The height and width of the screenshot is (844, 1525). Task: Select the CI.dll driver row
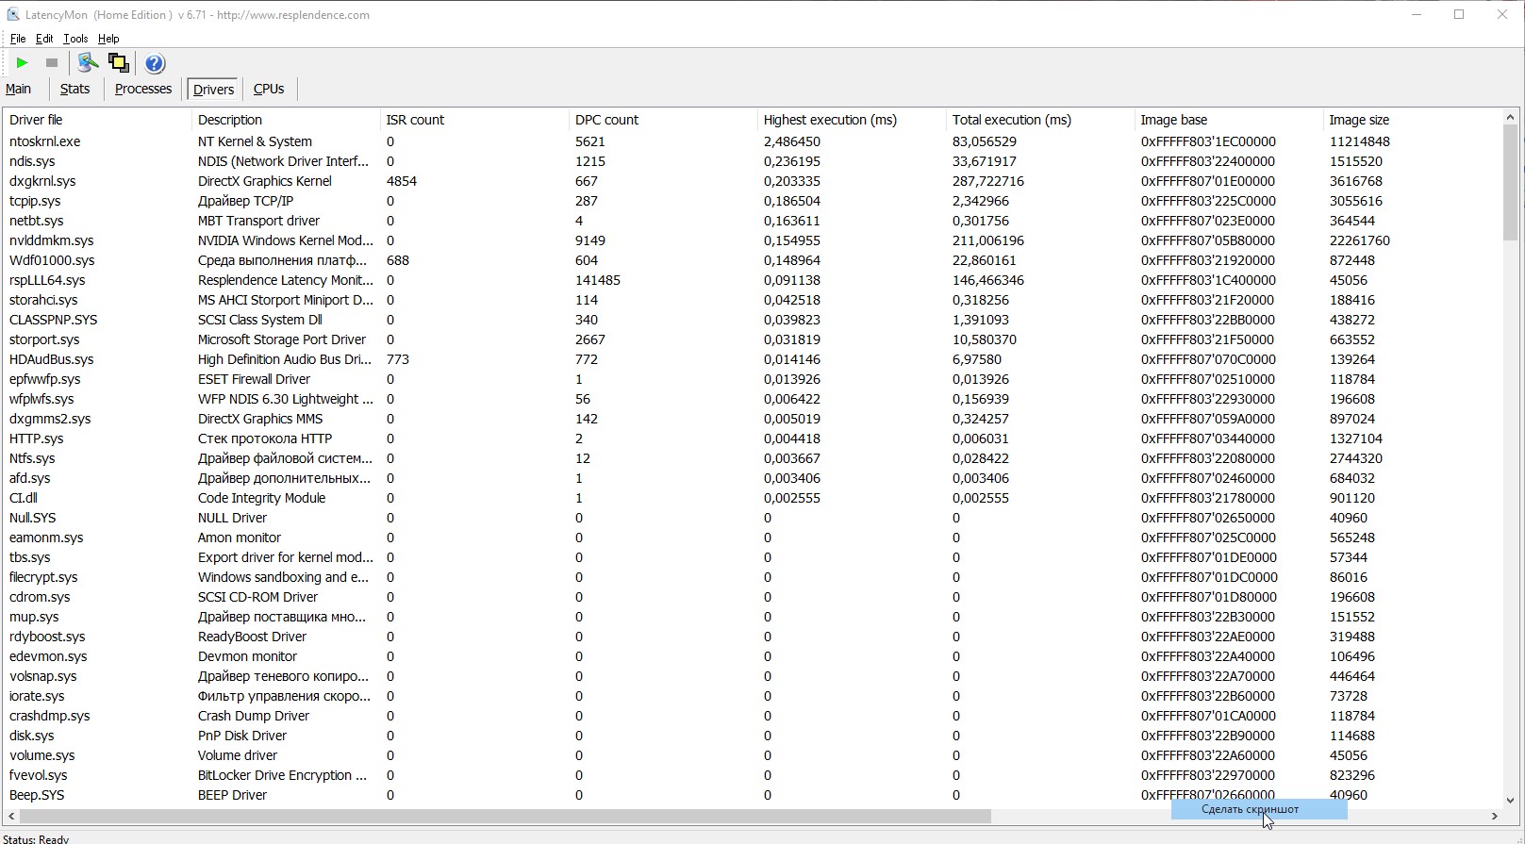753,498
